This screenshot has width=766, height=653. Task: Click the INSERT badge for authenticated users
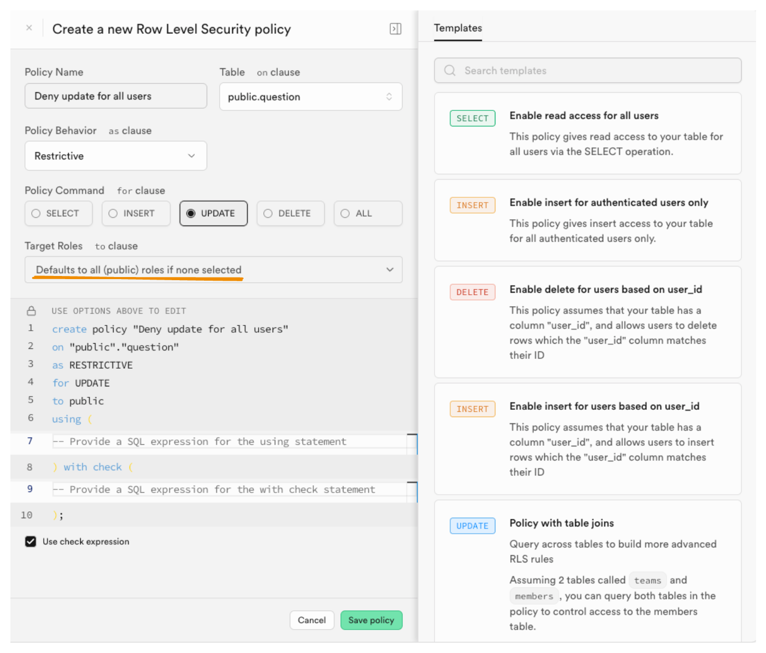tap(472, 205)
